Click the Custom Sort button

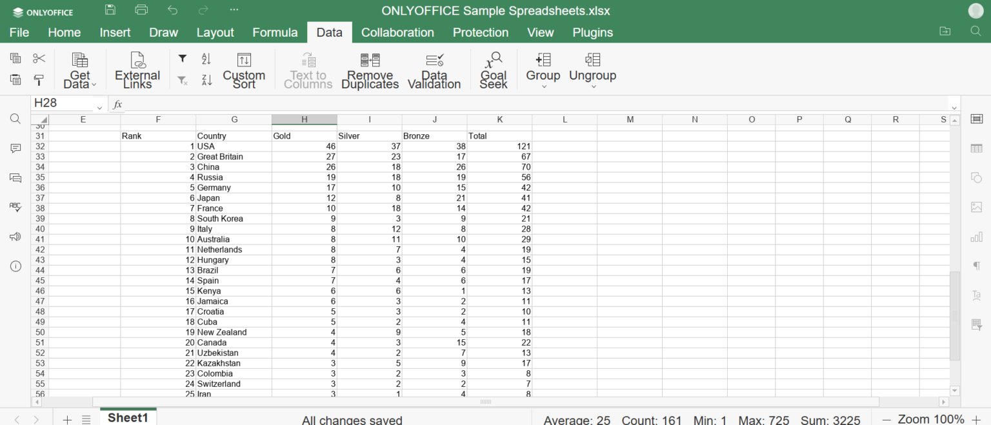pyautogui.click(x=244, y=69)
